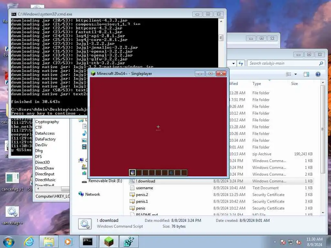Viewport: 331px width, 248px height.
Task: Select the DFS registry key
Action: [x=38, y=157]
